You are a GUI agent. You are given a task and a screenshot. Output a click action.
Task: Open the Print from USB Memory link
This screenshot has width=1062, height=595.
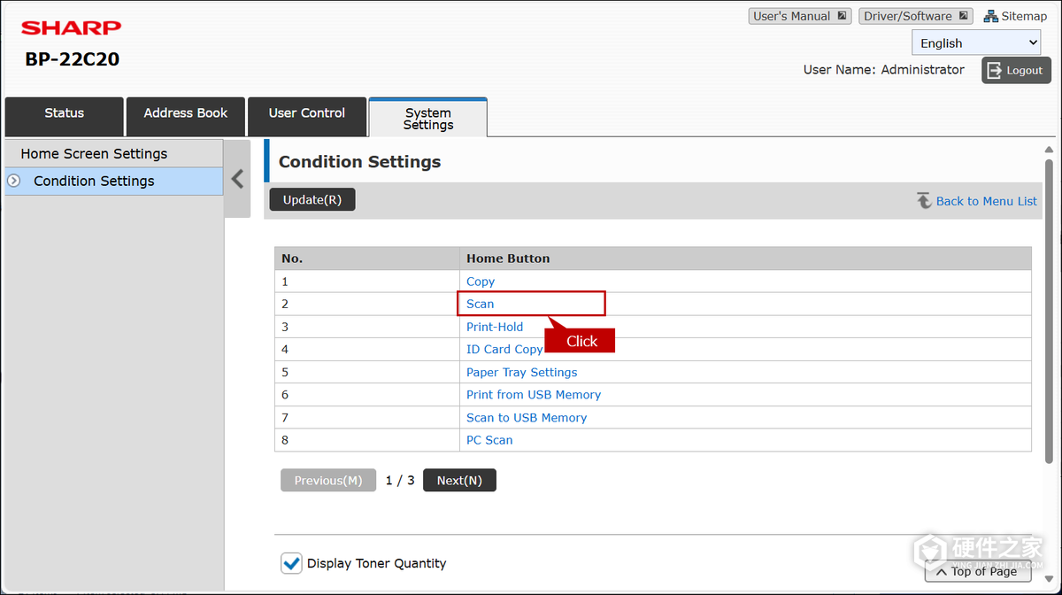point(534,395)
